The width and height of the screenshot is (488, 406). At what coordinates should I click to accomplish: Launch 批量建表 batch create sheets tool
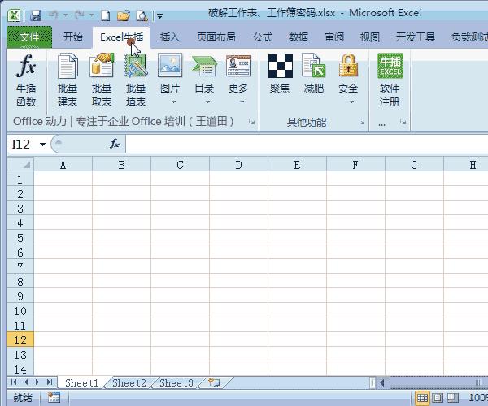(68, 80)
